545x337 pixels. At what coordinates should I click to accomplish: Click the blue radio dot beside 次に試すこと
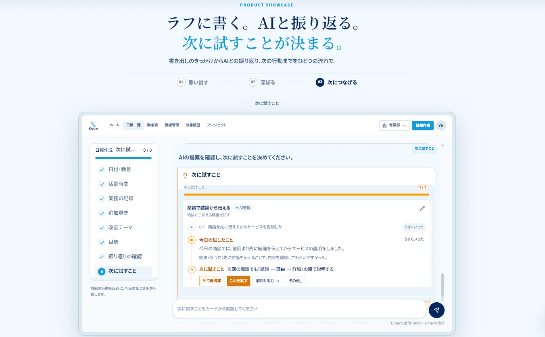[x=102, y=271]
